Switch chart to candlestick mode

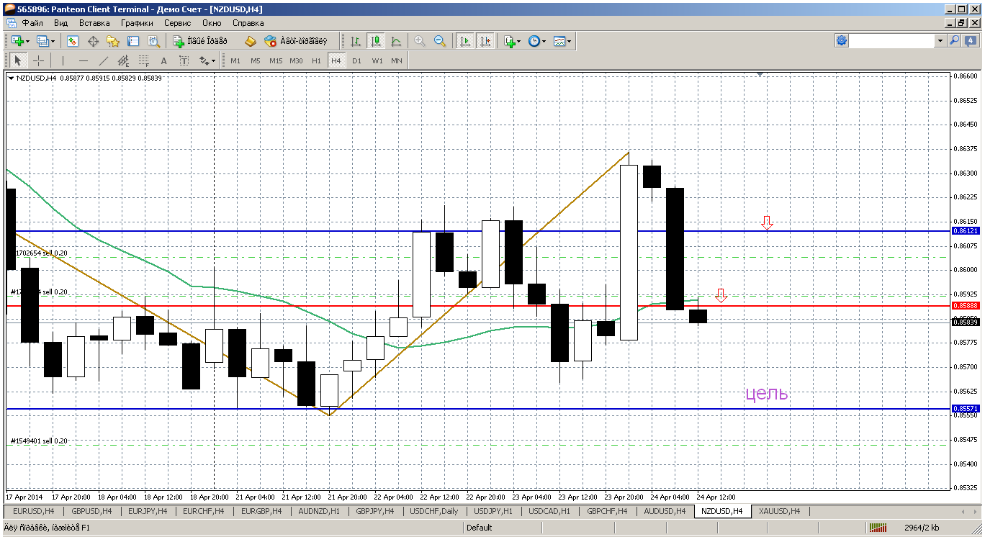(x=375, y=42)
